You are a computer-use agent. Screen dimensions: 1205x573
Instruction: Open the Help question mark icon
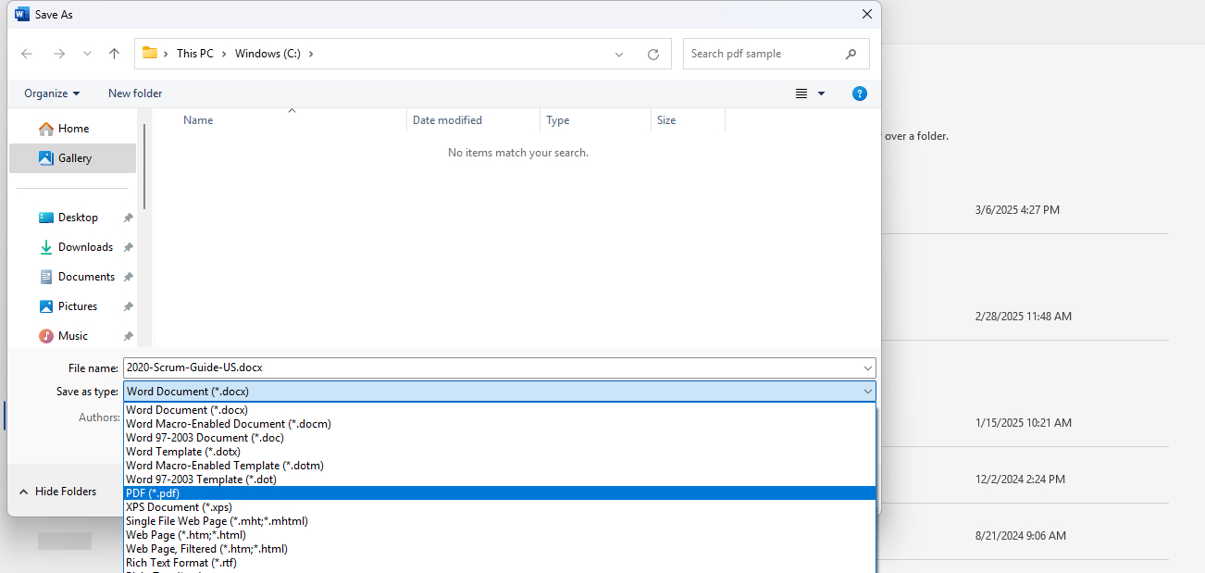tap(859, 93)
